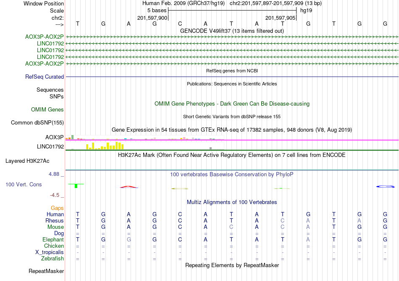Viewport: 399px width, 281px height.
Task: Click the orange 'Gaps' label
Action: (x=57, y=208)
